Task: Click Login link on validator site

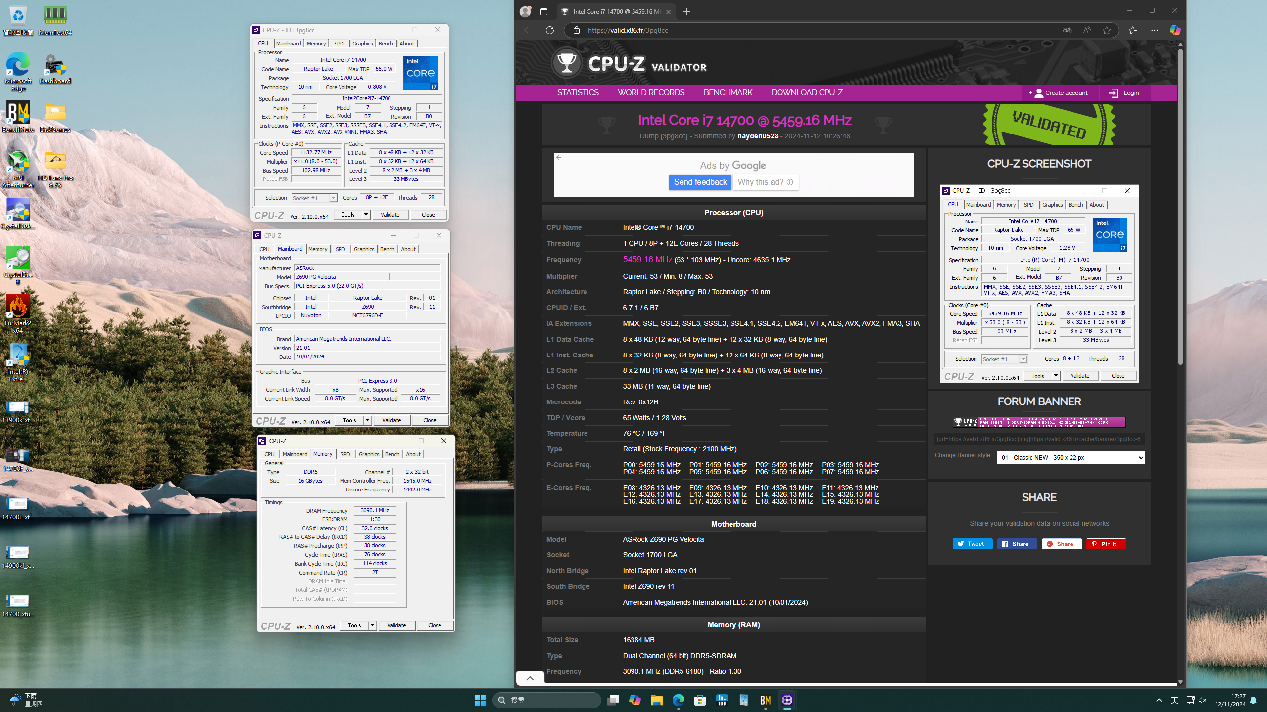Action: [x=1124, y=93]
